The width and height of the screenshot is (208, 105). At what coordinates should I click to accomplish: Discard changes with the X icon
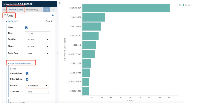[x=53, y=10]
